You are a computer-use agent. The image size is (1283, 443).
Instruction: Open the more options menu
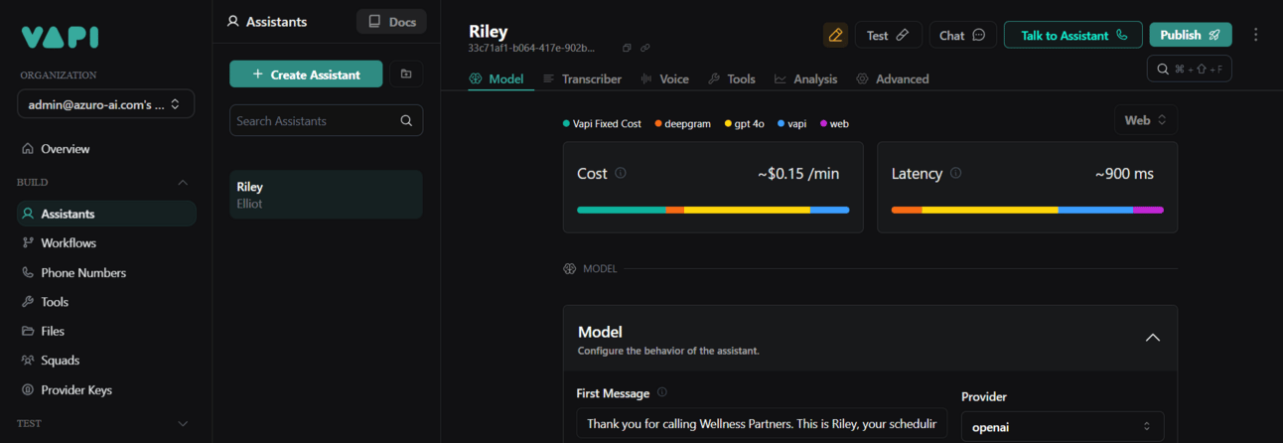coord(1255,35)
